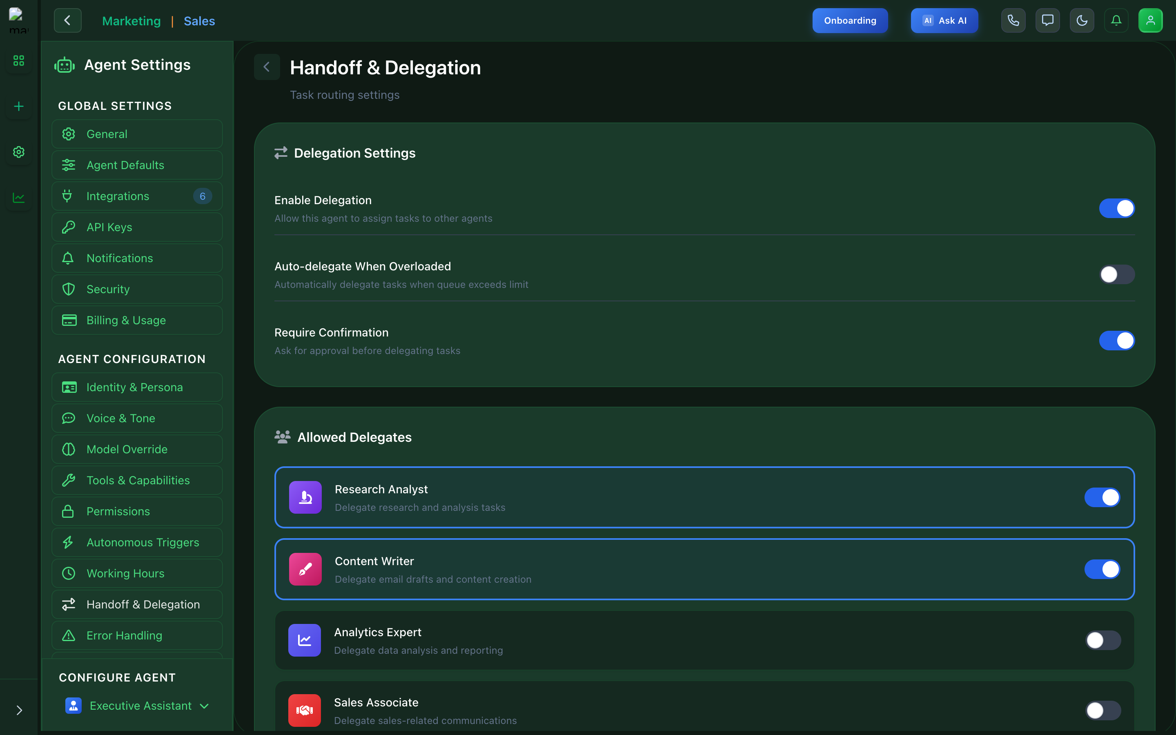Open General settings menu item
This screenshot has height=735, width=1176.
tap(137, 134)
